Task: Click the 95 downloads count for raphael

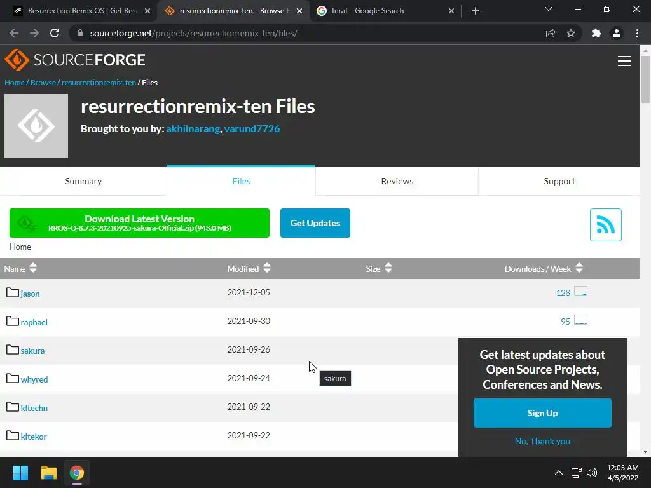Action: click(x=565, y=322)
